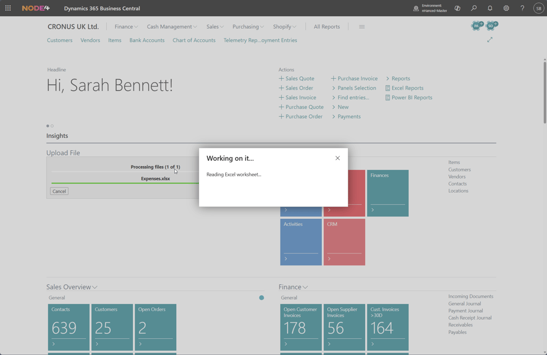Cancel the file upload
Viewport: 547px width, 355px height.
click(59, 191)
